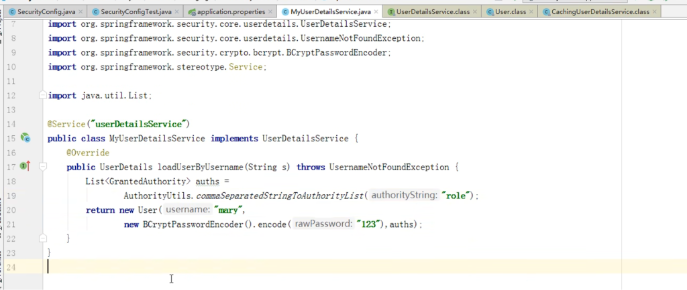Click the Spring bean gutter icon on line 15

click(25, 139)
